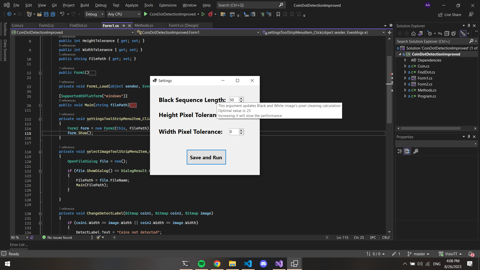Image resolution: width=480 pixels, height=270 pixels.
Task: Toggle pin on Form1.cs tab
Action: [123, 25]
